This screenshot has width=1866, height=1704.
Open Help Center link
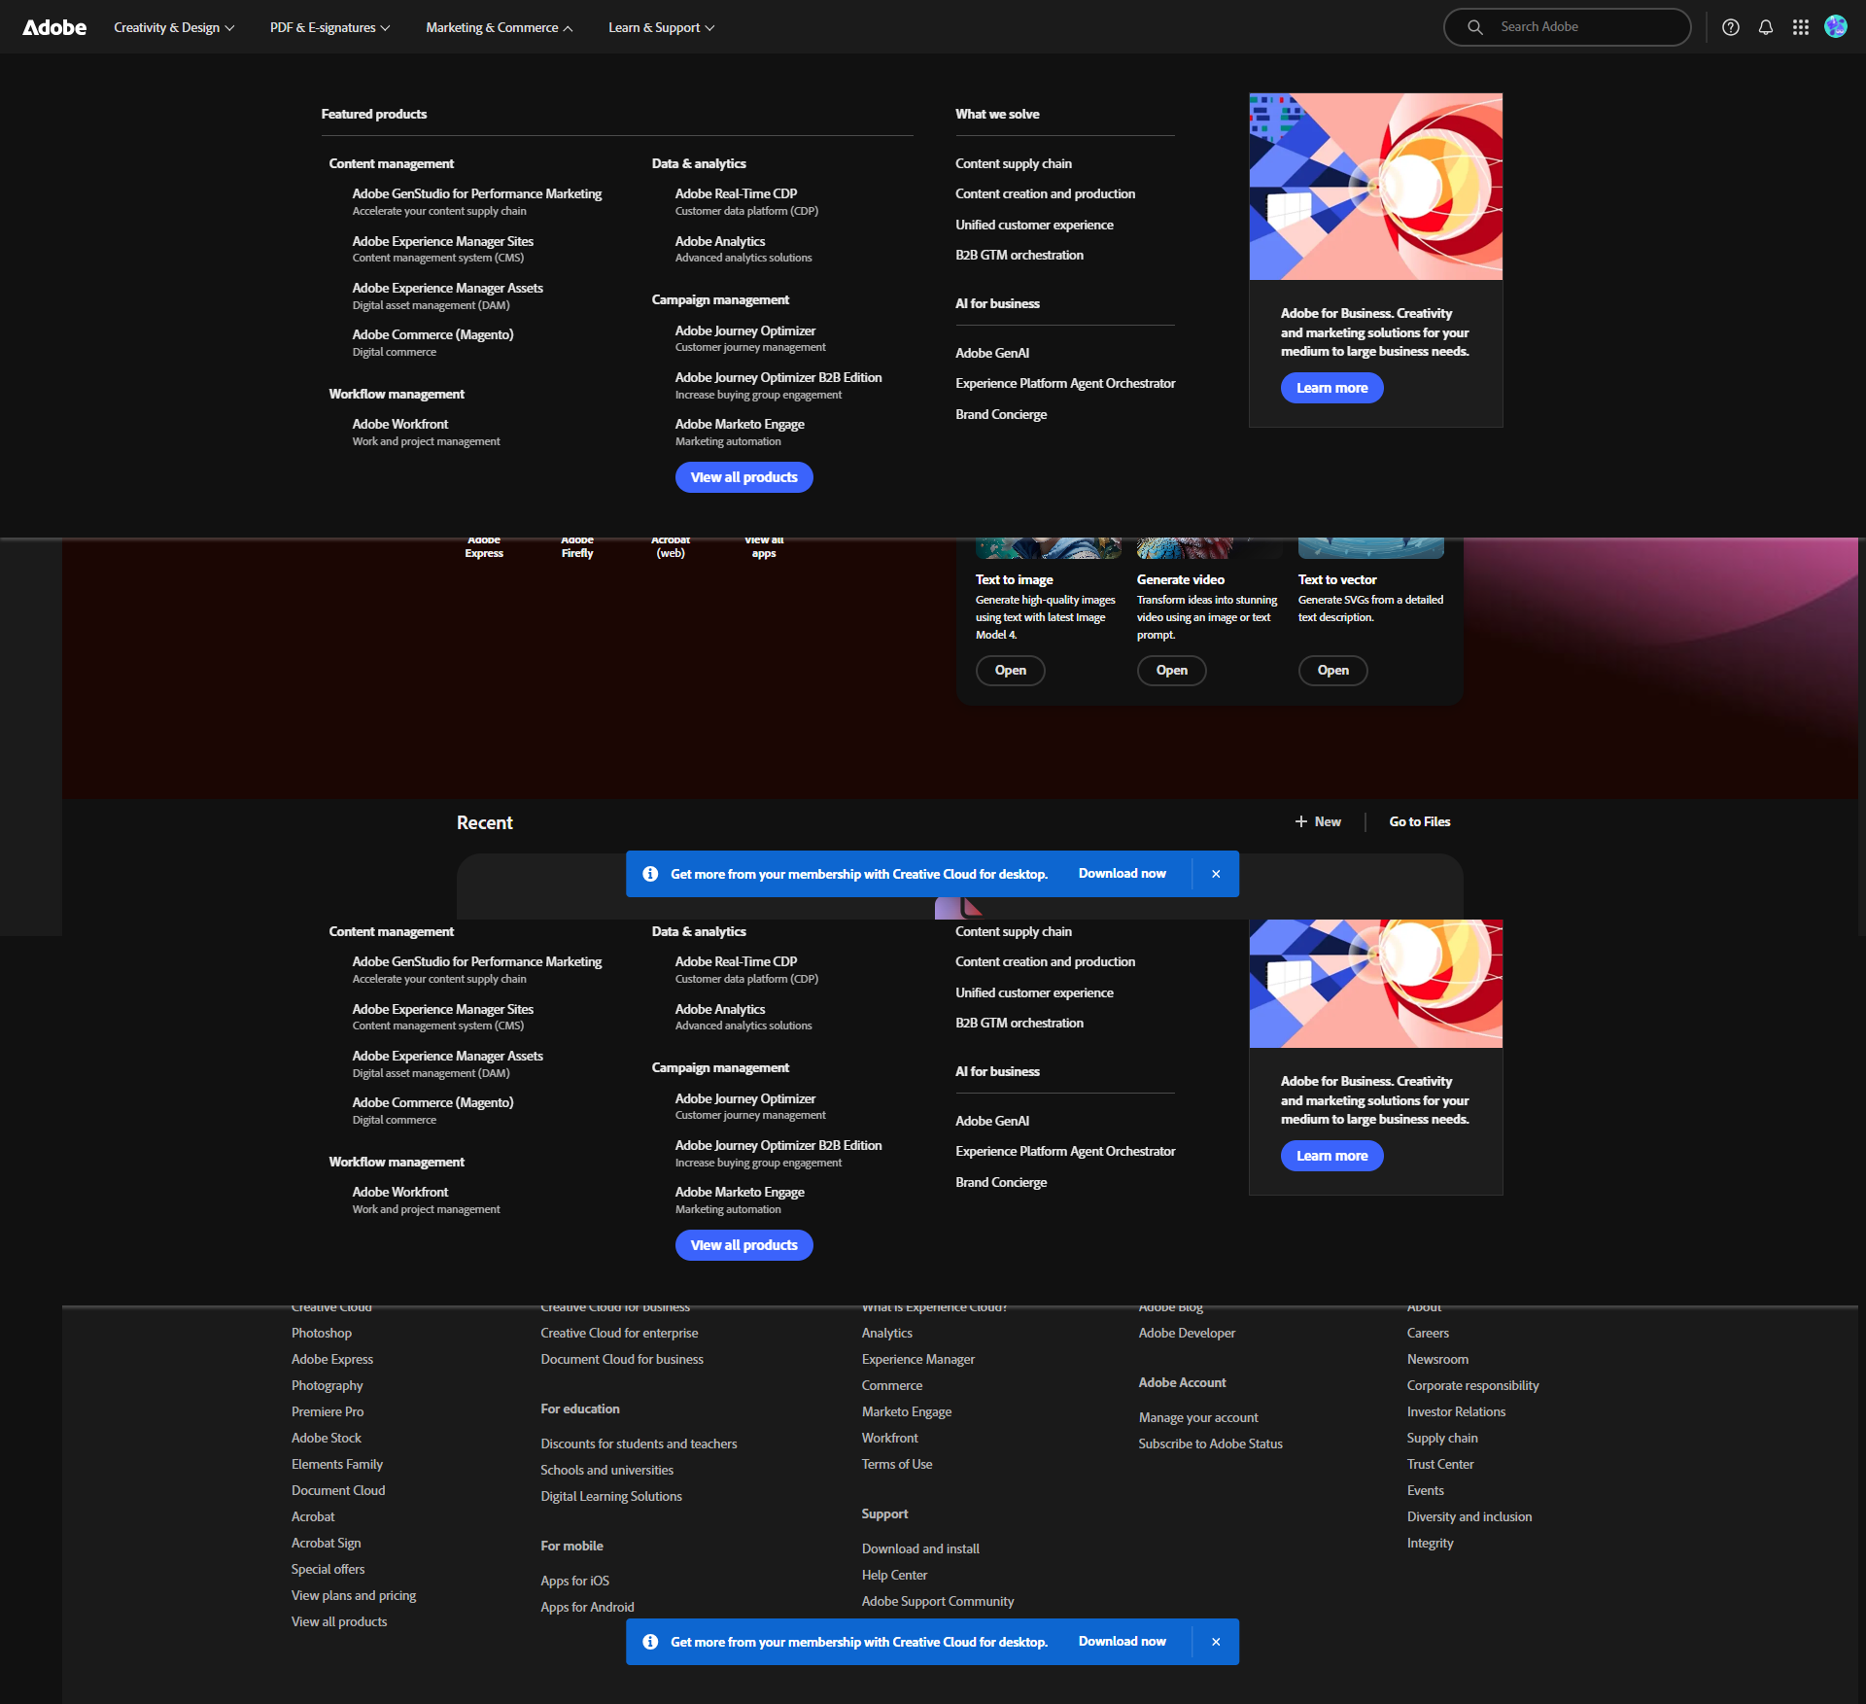pyautogui.click(x=895, y=1575)
